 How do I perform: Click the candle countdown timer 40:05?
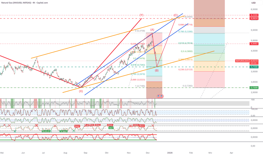click(x=254, y=63)
